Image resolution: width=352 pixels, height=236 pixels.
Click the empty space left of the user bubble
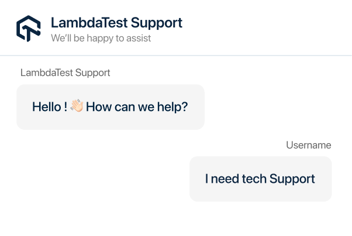pos(99,179)
